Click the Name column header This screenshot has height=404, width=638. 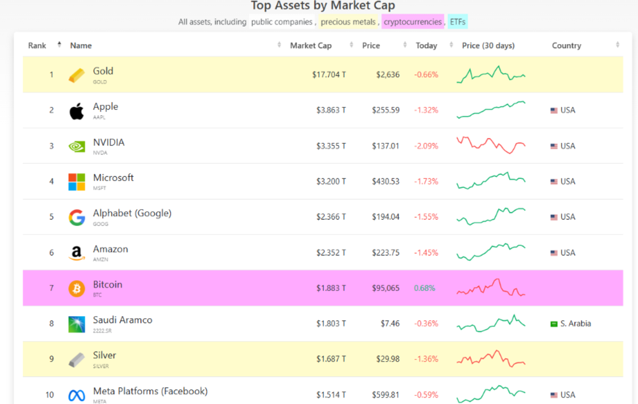(81, 45)
